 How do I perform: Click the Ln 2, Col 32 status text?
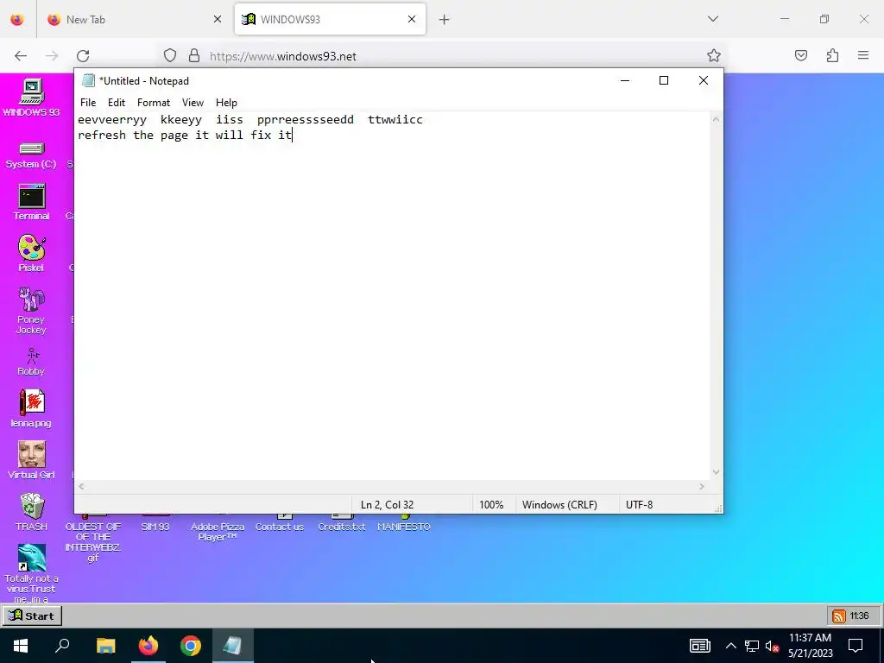tap(388, 504)
